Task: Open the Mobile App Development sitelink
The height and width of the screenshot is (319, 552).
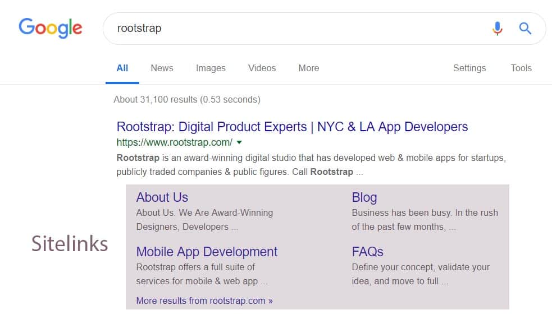Action: [207, 252]
